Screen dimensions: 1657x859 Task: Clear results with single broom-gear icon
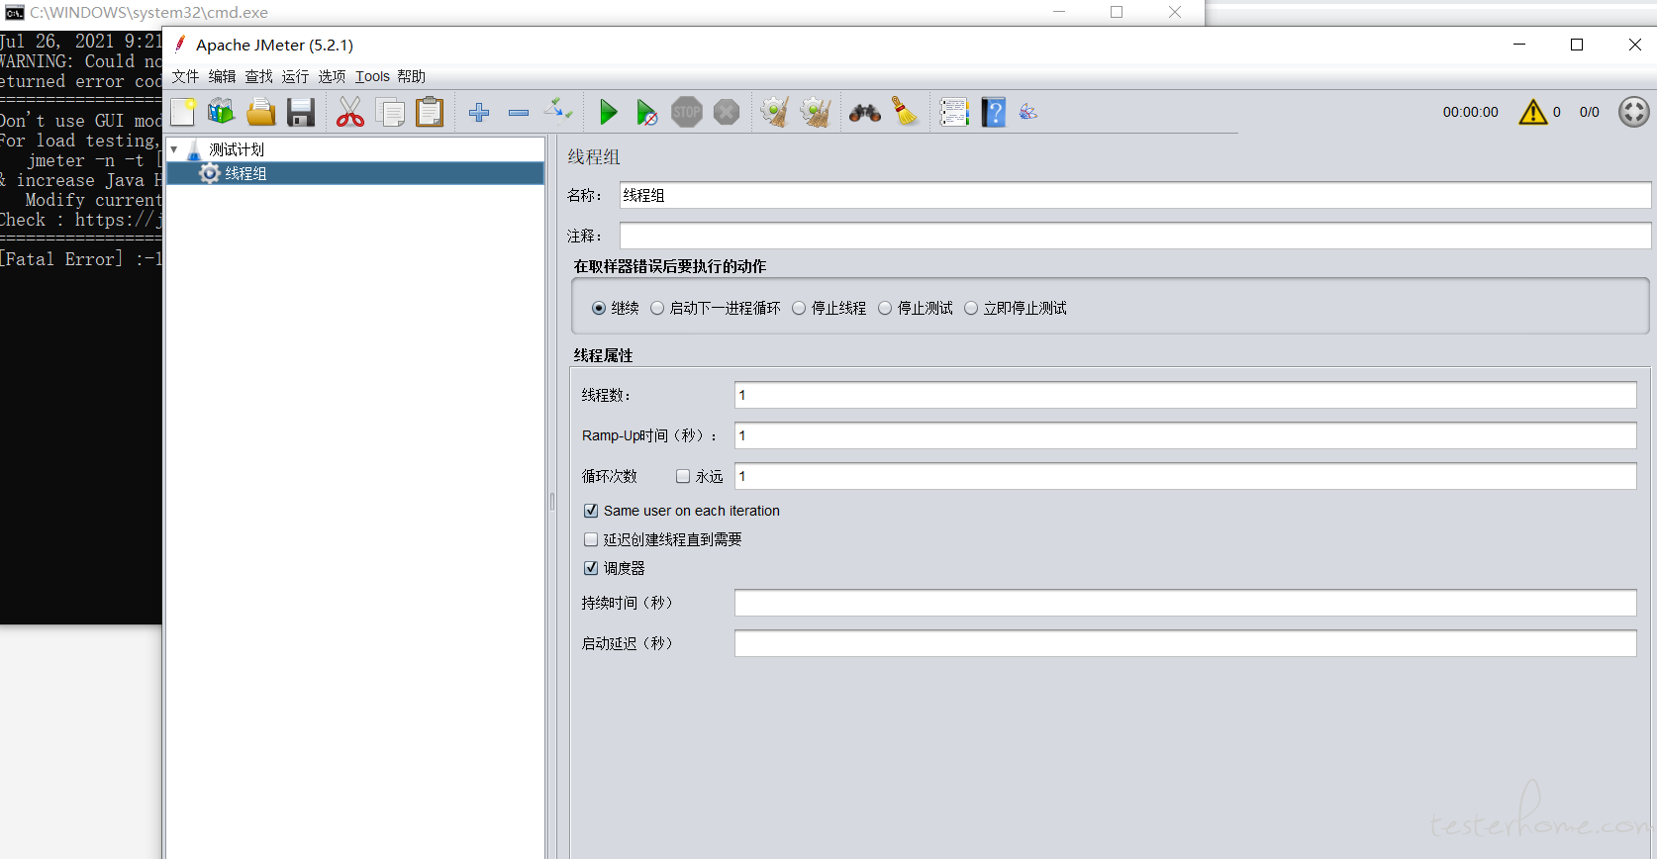775,112
